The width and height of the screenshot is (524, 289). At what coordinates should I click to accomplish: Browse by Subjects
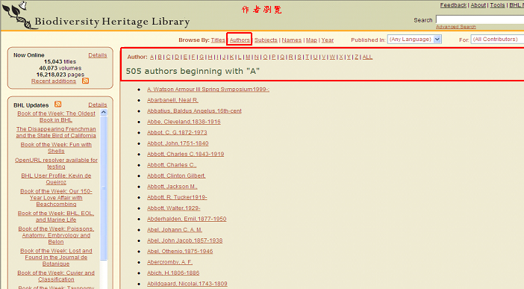266,40
